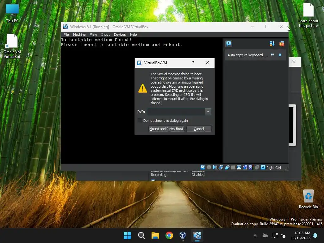Toggle the notification center button in VM window
The height and width of the screenshot is (243, 324).
click(228, 43)
